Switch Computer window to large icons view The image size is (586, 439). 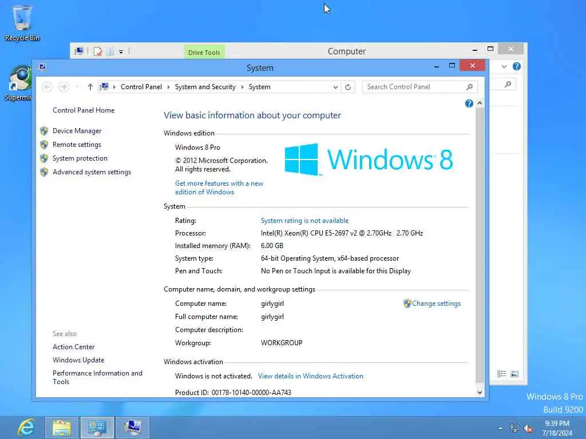[x=514, y=374]
